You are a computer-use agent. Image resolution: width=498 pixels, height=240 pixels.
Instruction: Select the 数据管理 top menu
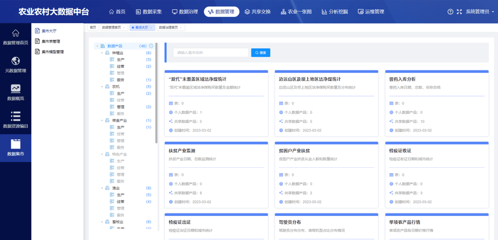pos(222,11)
